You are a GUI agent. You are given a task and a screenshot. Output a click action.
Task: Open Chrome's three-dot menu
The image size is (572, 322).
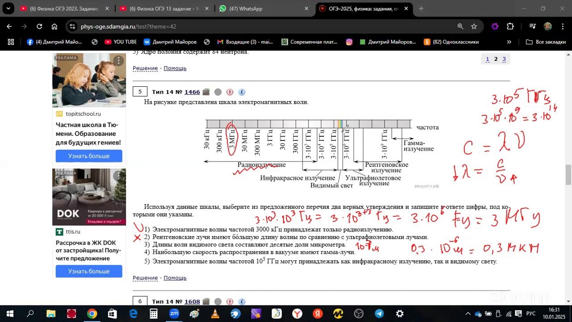(x=562, y=26)
